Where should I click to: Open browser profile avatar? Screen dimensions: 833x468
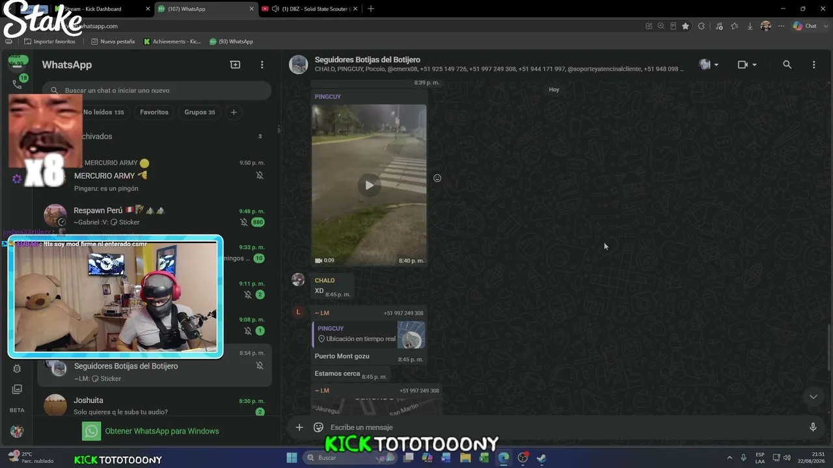click(x=766, y=26)
